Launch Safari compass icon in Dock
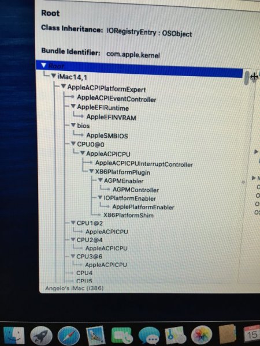The height and width of the screenshot is (346, 260). pos(69,336)
